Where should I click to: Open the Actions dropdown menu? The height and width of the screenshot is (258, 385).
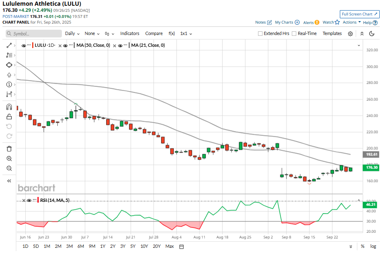(352, 22)
